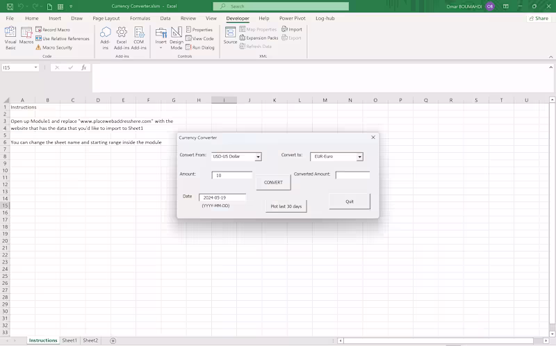The height and width of the screenshot is (346, 556).
Task: Click the Redo icon
Action: tap(35, 6)
